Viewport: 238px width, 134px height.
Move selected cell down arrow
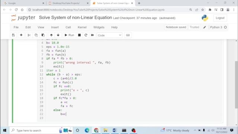point(58,35)
